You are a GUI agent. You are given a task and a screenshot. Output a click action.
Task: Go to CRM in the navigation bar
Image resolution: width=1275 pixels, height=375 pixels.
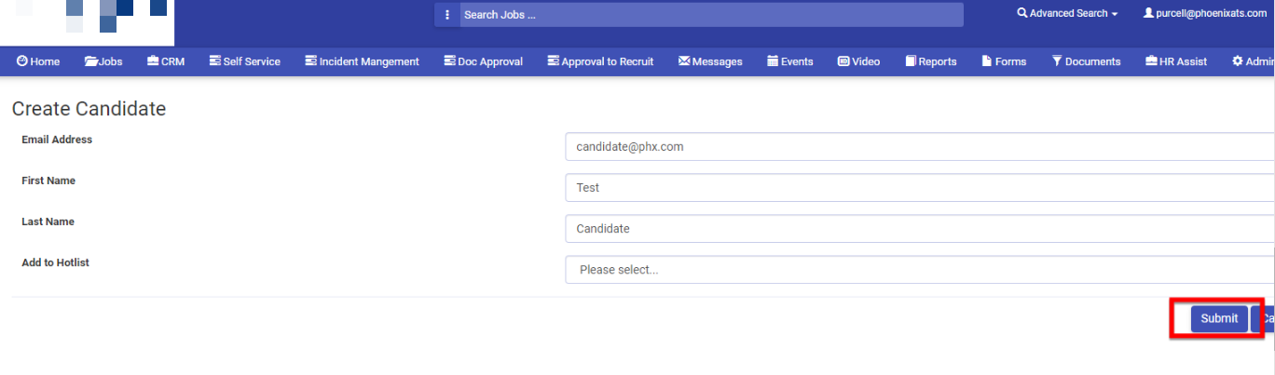pyautogui.click(x=166, y=61)
